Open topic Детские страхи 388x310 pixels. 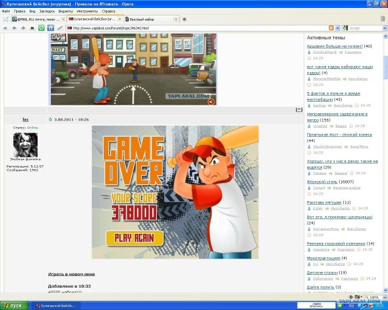[322, 272]
